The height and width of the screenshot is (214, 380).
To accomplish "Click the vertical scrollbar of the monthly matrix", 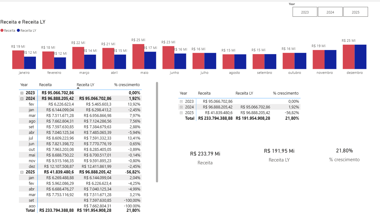I will click(157, 132).
